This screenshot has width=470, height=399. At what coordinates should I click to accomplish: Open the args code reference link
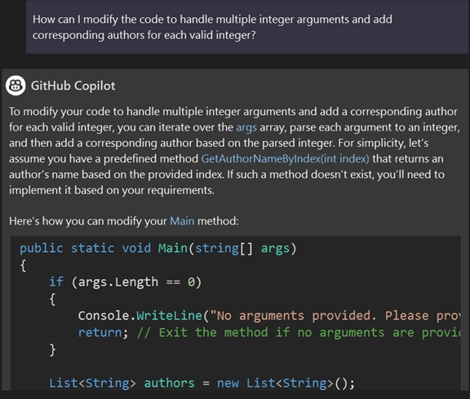(246, 127)
